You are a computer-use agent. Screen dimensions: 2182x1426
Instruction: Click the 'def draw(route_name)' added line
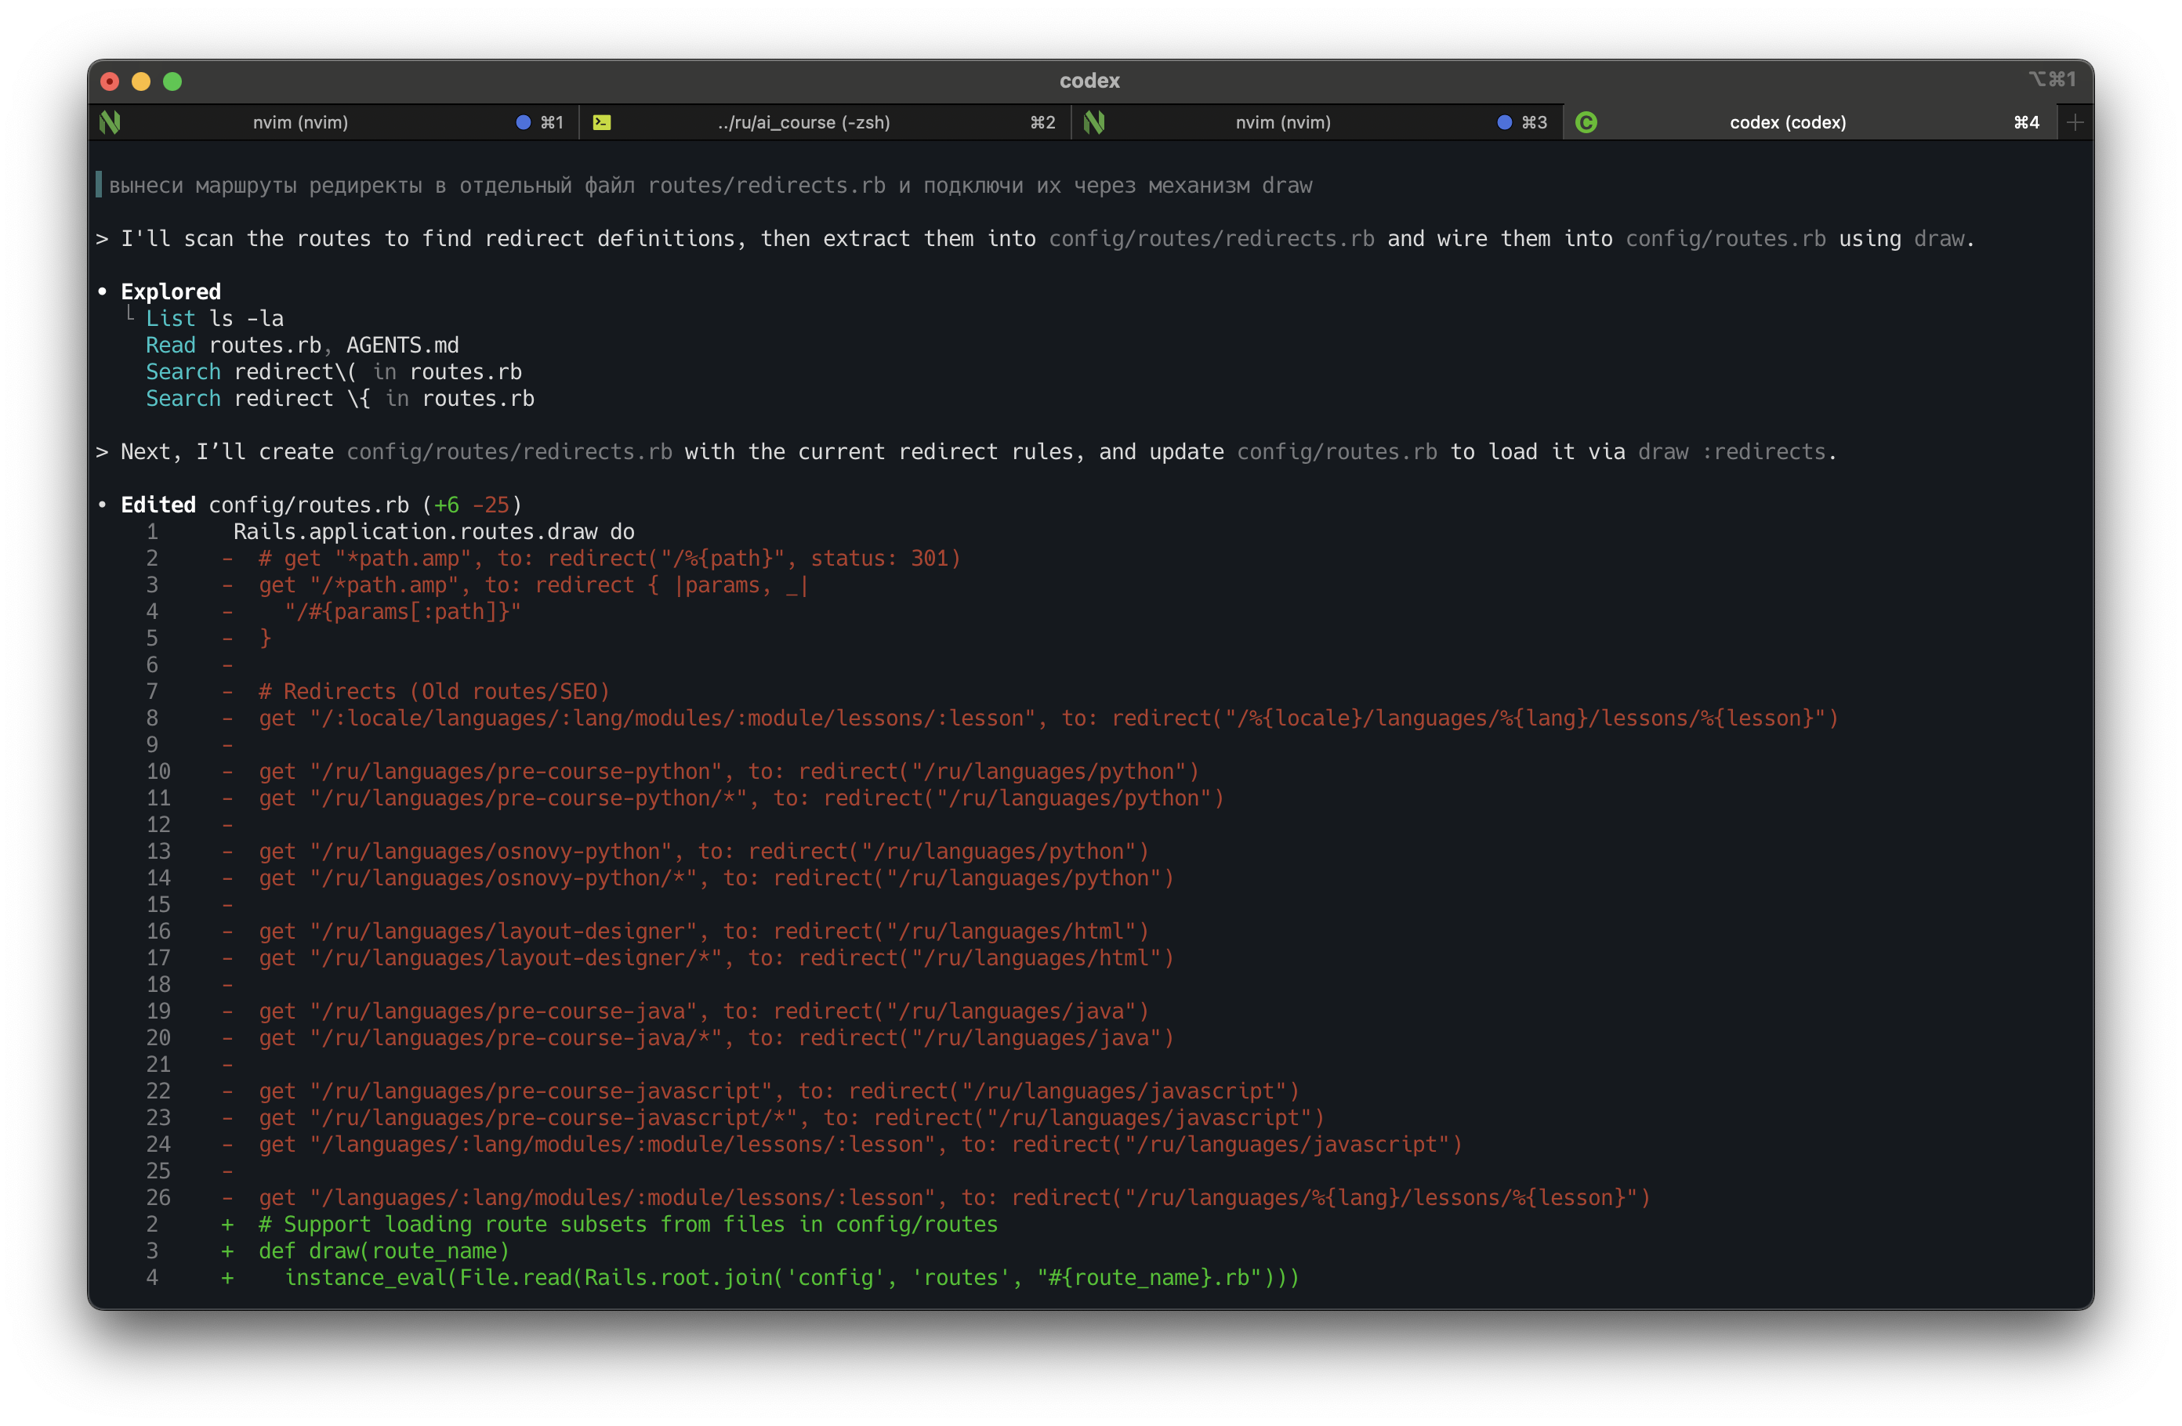point(383,1251)
